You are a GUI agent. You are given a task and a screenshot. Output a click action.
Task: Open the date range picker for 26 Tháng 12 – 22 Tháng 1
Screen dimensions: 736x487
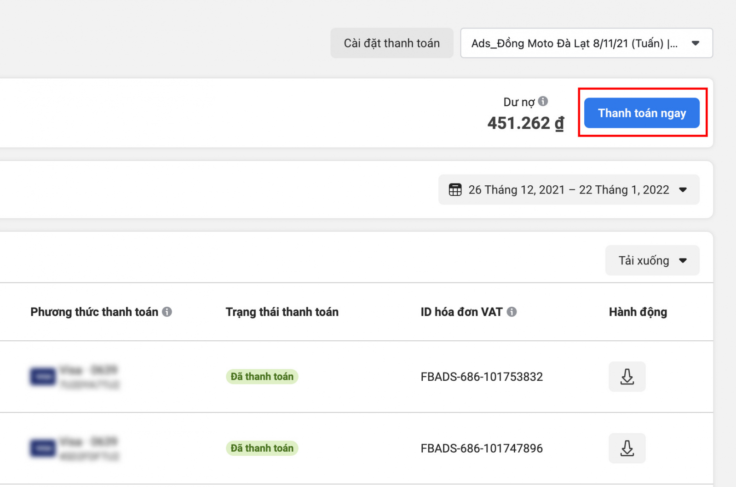point(569,189)
